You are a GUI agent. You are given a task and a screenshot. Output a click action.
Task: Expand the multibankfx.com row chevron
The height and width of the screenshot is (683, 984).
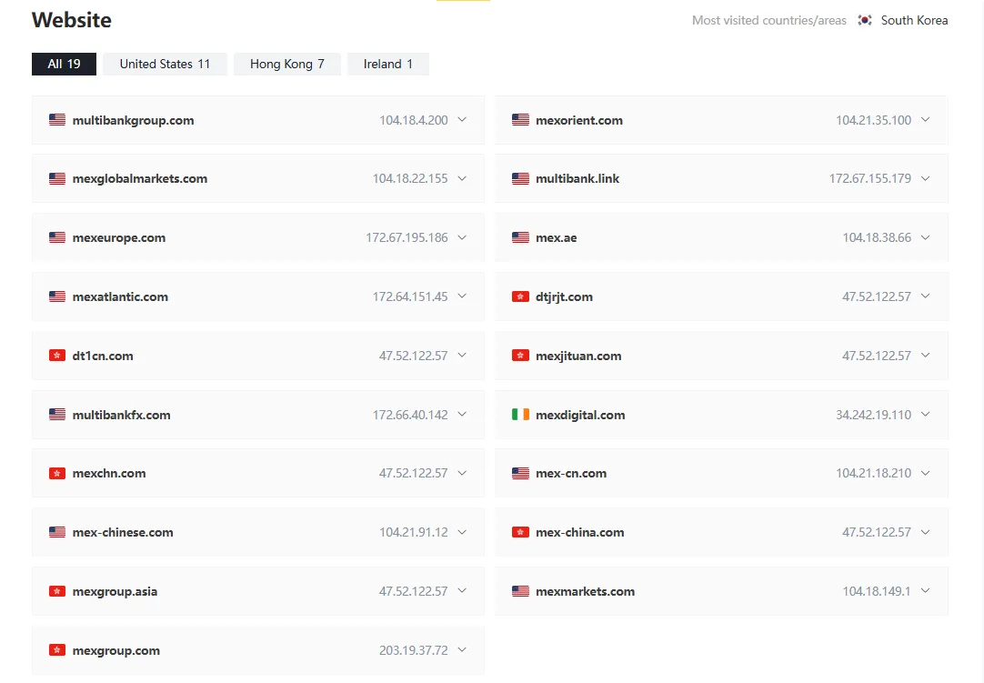click(x=462, y=415)
